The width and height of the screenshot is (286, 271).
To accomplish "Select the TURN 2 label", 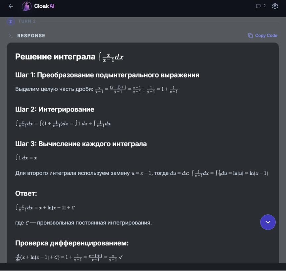I will 27,22.
